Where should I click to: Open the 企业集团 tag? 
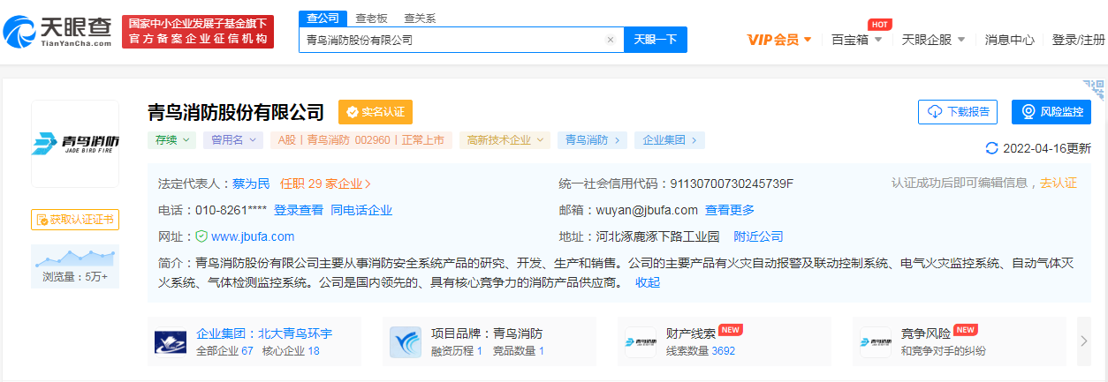(669, 139)
